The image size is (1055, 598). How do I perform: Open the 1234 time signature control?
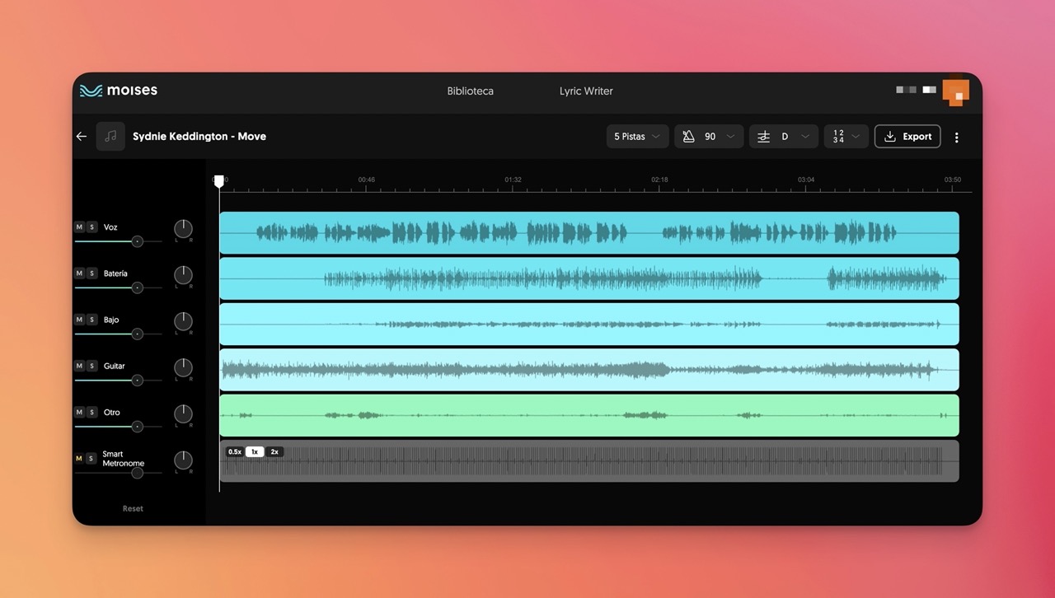coord(846,136)
